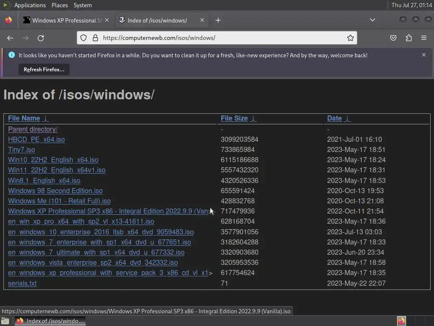Click the File Size column header link
Screen dimensions: 434x326
(234, 118)
